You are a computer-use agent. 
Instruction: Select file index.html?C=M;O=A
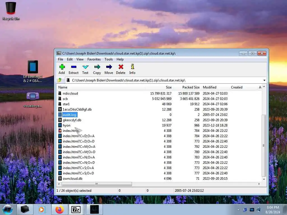click(x=79, y=146)
